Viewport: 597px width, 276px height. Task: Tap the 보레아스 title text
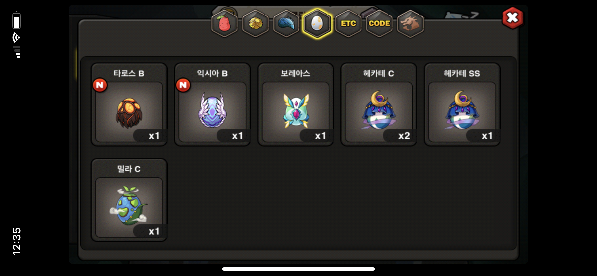click(x=296, y=73)
